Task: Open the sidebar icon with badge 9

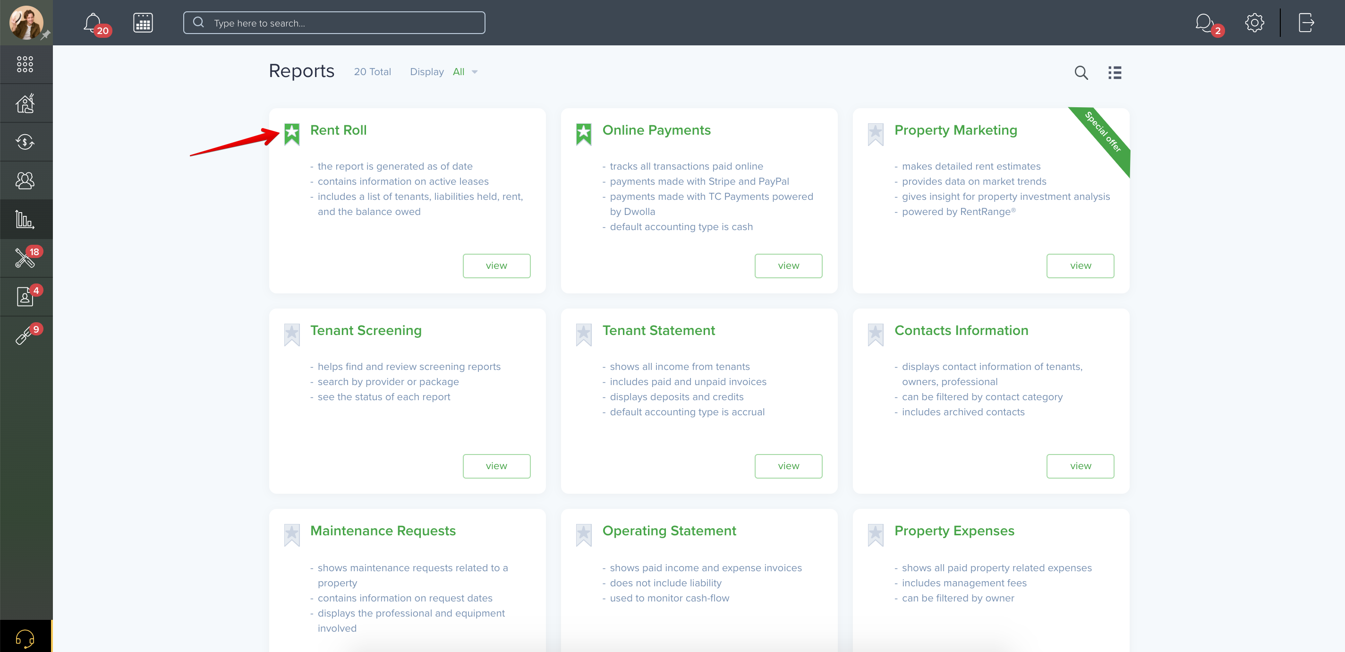Action: [x=25, y=335]
